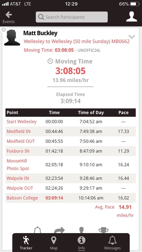
Task: Tap Matt Buckley's avatar thumbnail
Action: pyautogui.click(x=12, y=37)
